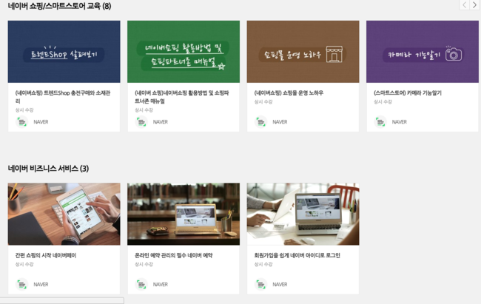Click the NAVER avatar icon on 아이디로 로그인 card

point(260,284)
